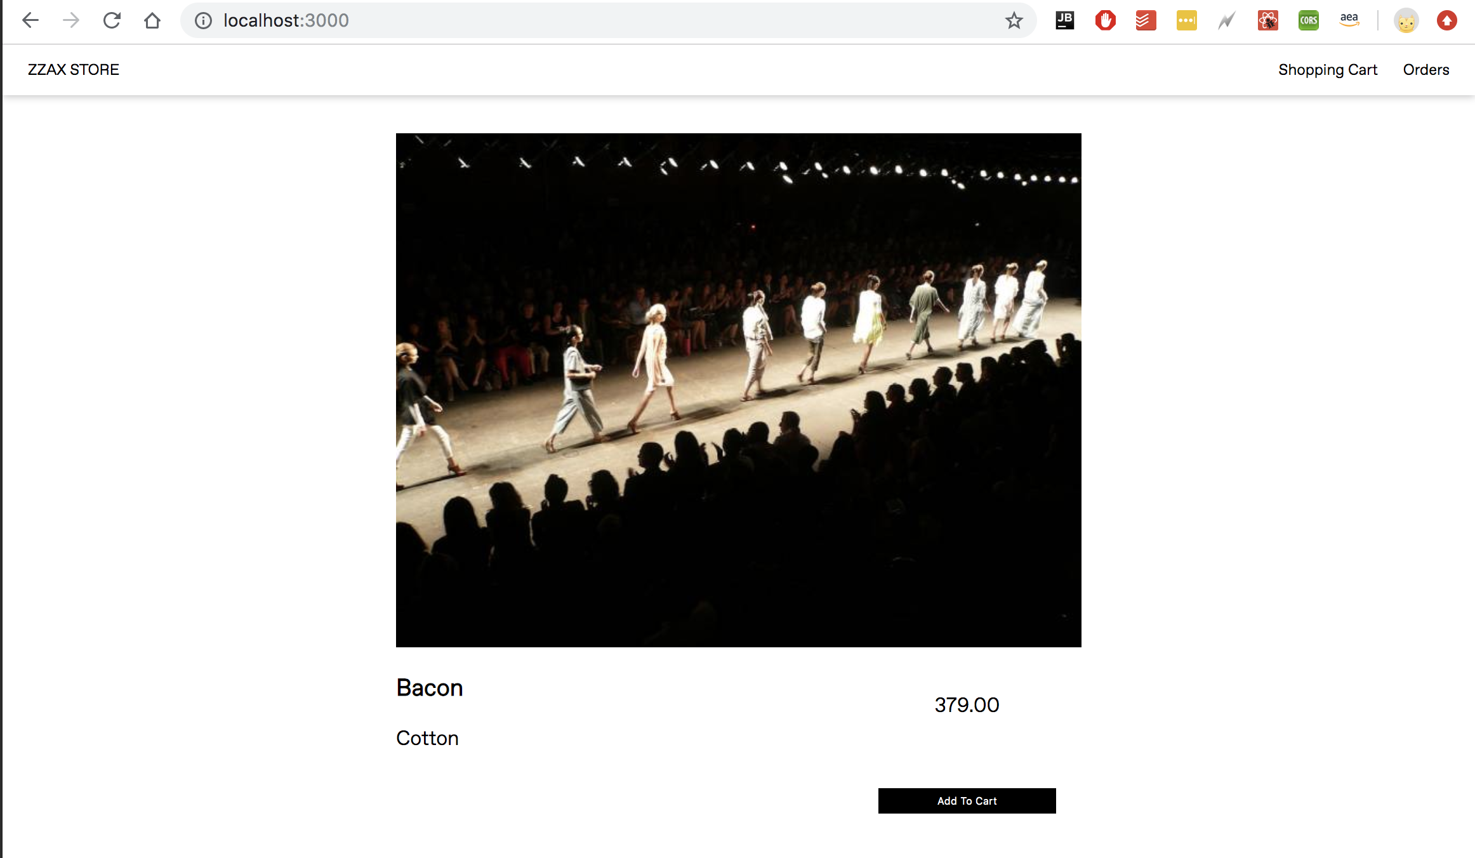Viewport: 1475px width, 858px height.
Task: Open the browser home page icon
Action: pyautogui.click(x=152, y=20)
